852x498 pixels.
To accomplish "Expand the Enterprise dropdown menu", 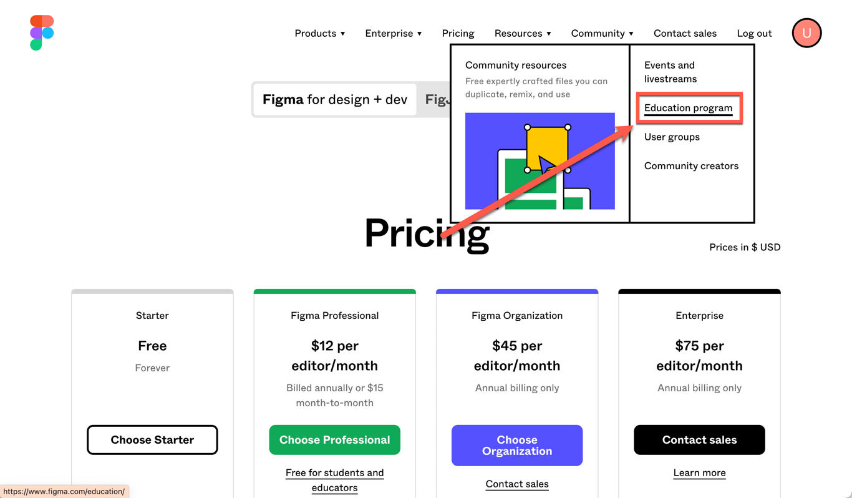I will 393,34.
